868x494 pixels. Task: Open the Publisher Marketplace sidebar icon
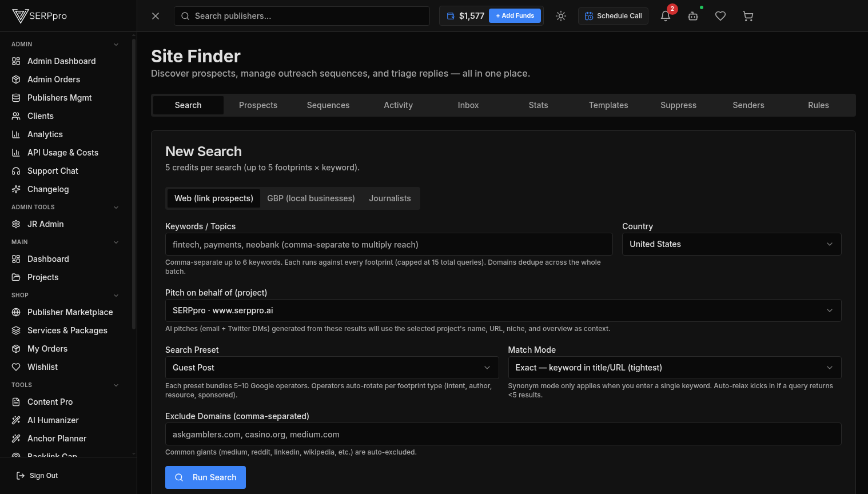(x=17, y=312)
